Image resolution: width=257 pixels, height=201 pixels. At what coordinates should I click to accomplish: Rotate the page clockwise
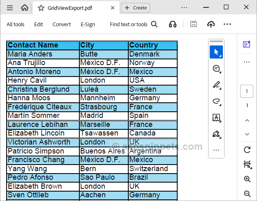pos(247,150)
